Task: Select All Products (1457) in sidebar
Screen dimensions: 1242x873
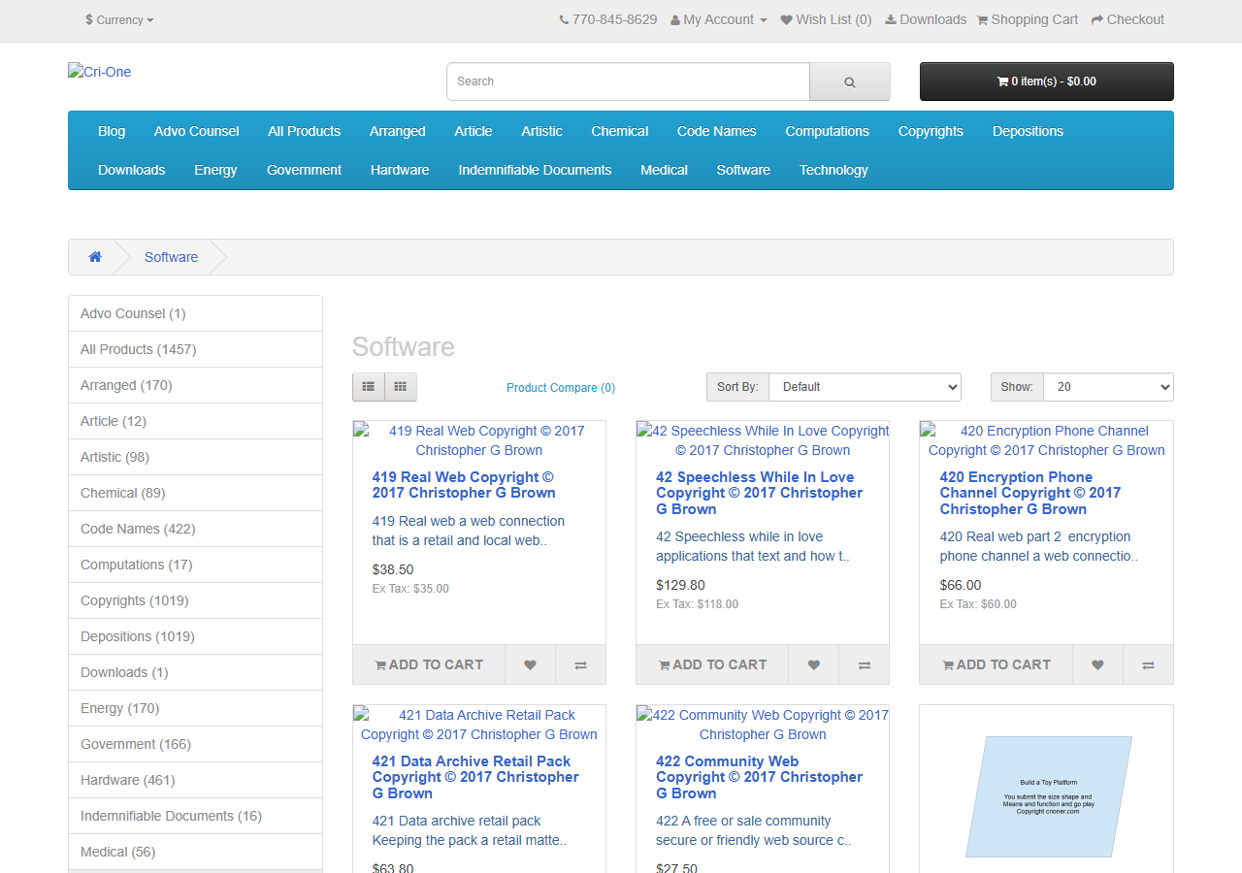Action: pyautogui.click(x=195, y=349)
